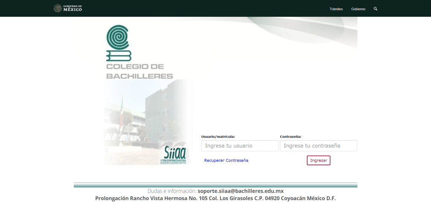
Task: Open the Gobierno menu item
Action: tap(358, 9)
